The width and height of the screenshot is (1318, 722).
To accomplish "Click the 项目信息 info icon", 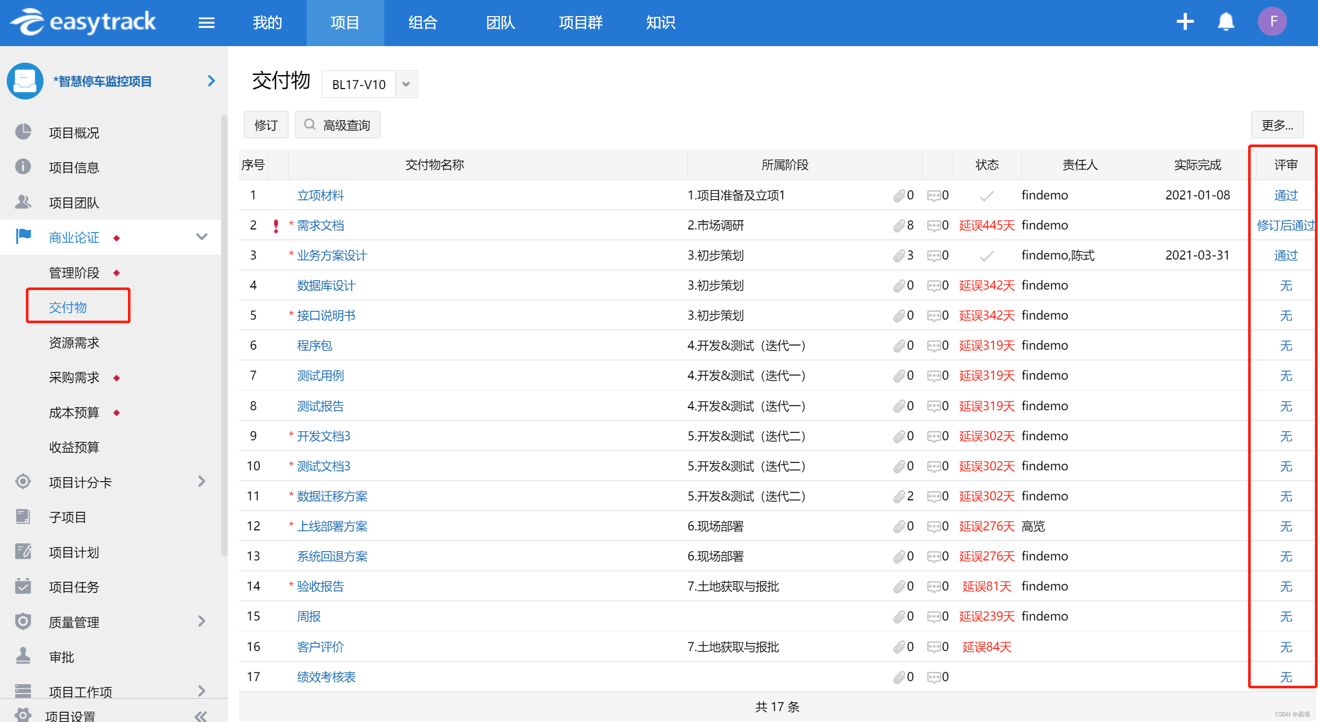I will click(23, 167).
